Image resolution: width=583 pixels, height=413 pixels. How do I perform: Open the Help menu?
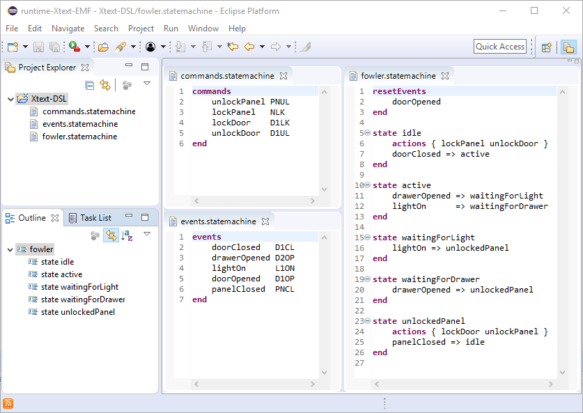(x=237, y=29)
